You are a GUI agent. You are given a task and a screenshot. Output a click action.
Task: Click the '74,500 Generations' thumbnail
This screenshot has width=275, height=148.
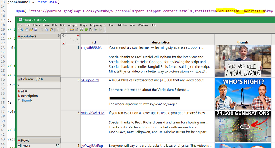click(243, 127)
